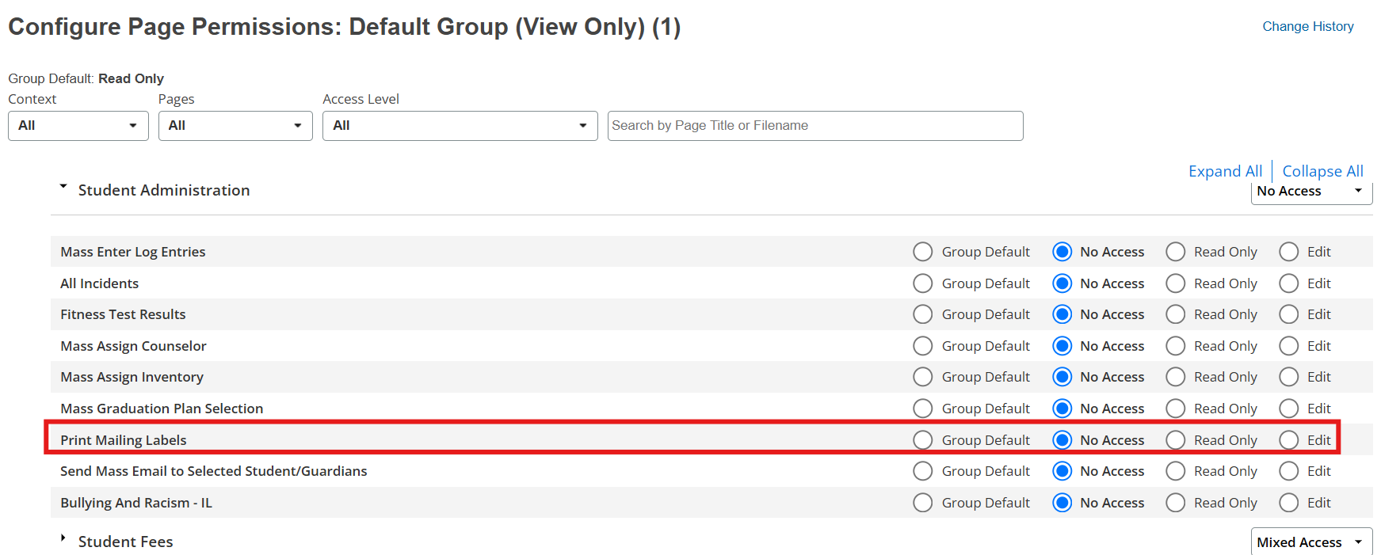This screenshot has height=555, width=1381.
Task: Click the page title search field
Action: [x=814, y=125]
